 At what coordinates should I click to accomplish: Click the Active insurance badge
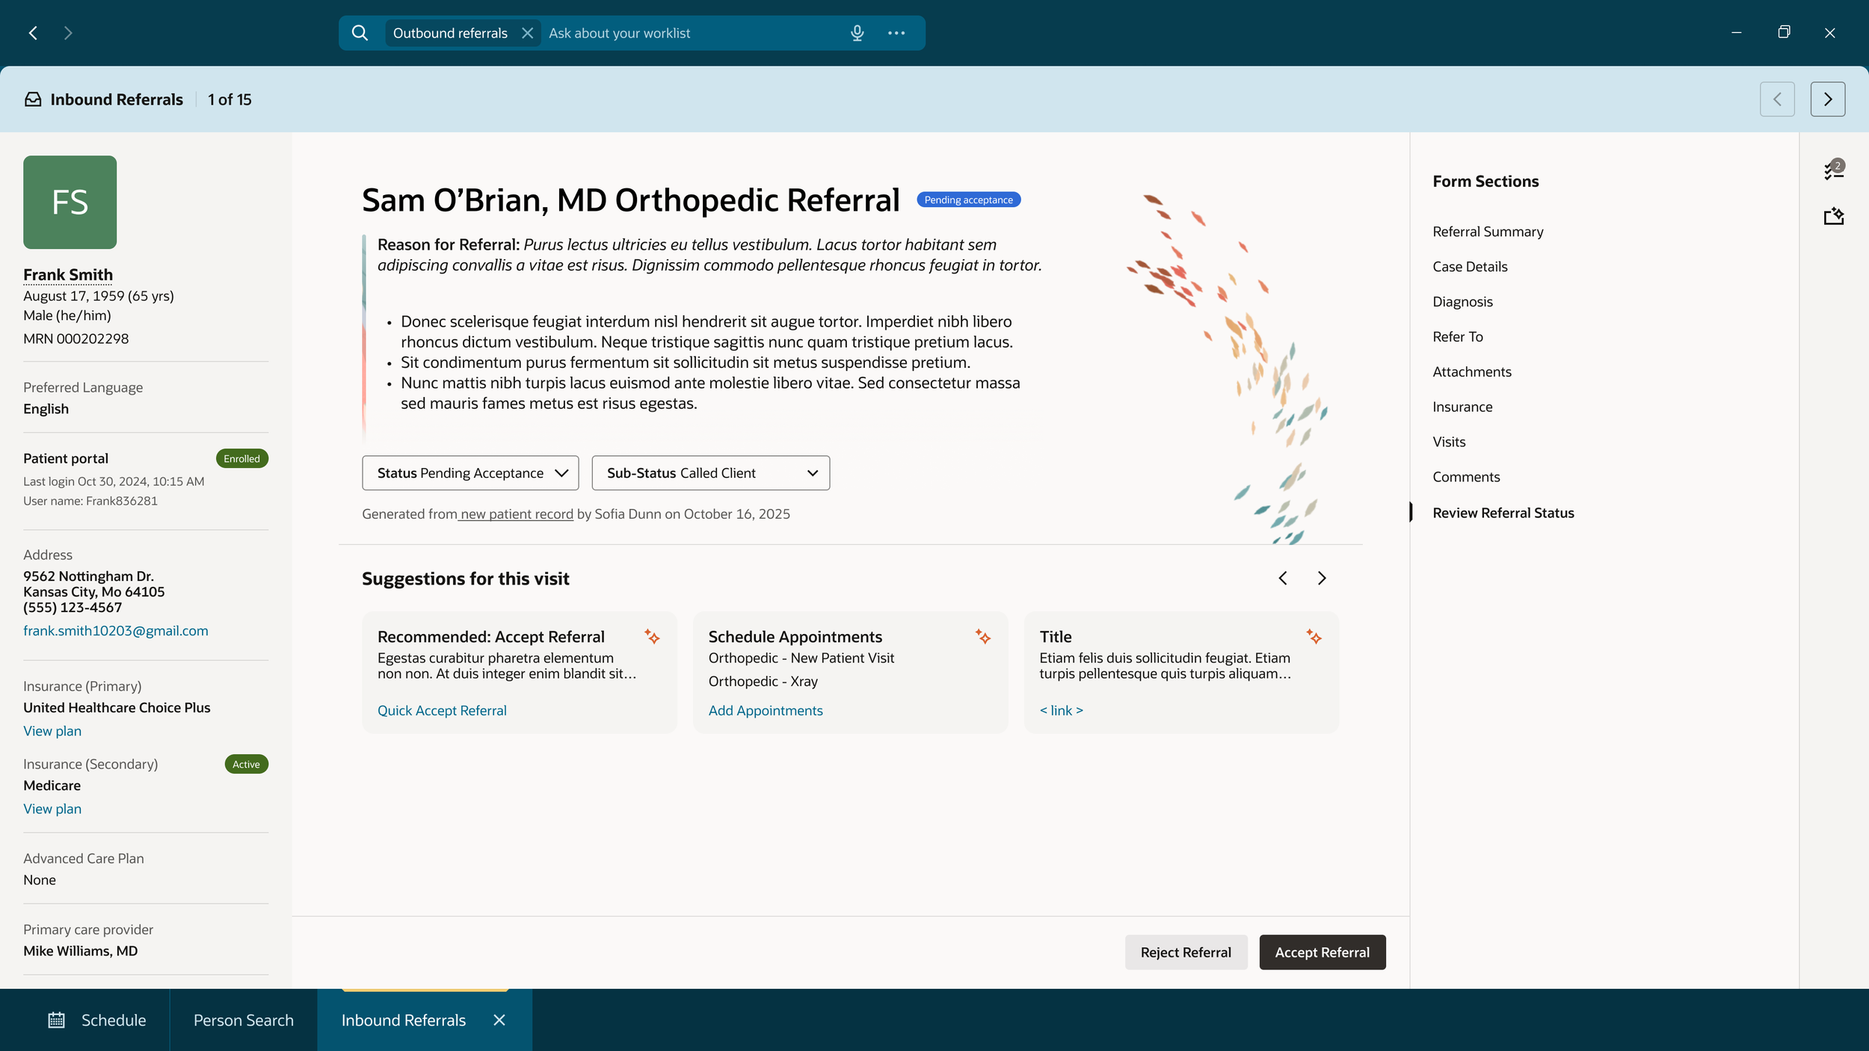pyautogui.click(x=246, y=764)
